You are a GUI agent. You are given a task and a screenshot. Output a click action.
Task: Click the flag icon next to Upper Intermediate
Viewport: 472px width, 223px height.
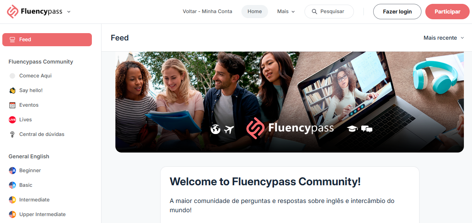pyautogui.click(x=12, y=215)
